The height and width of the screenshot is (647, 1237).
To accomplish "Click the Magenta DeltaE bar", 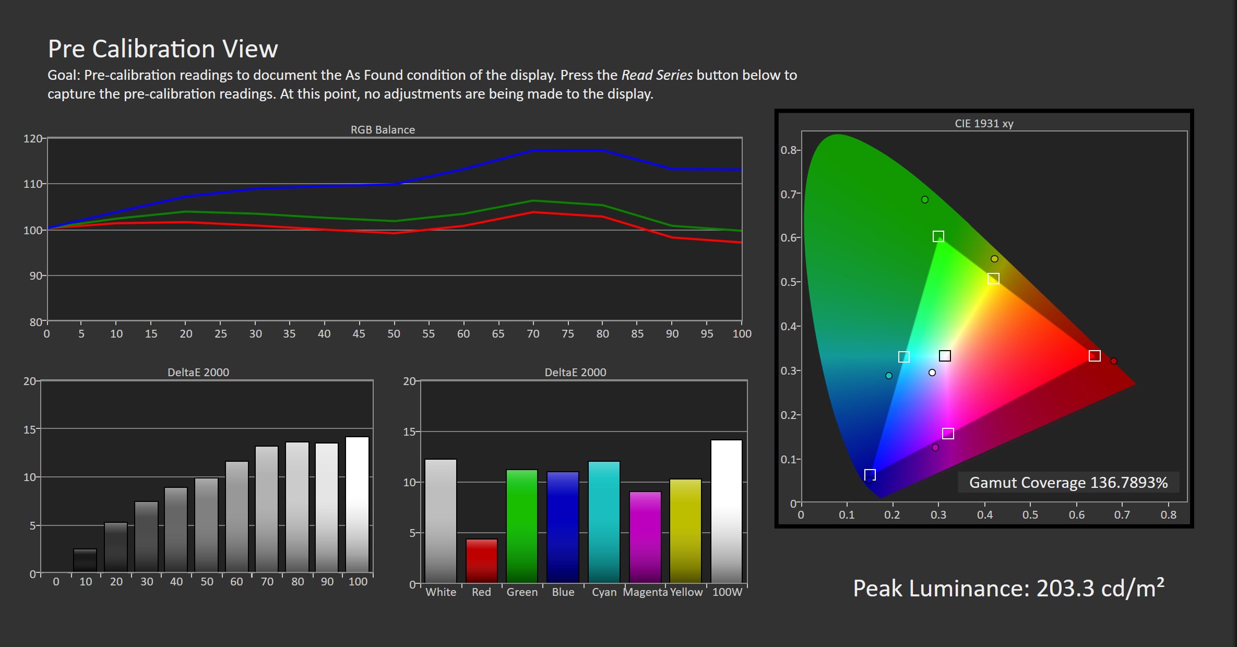I will (645, 537).
